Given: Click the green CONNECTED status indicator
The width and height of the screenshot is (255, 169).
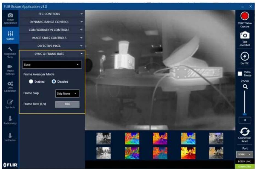Looking at the screenshot, I should click(x=244, y=167).
